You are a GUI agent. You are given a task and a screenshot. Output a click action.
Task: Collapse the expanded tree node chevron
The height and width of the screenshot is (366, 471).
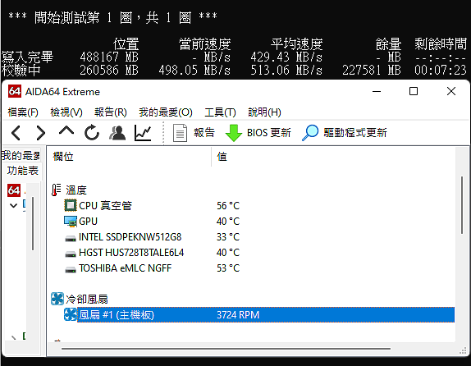(x=13, y=206)
